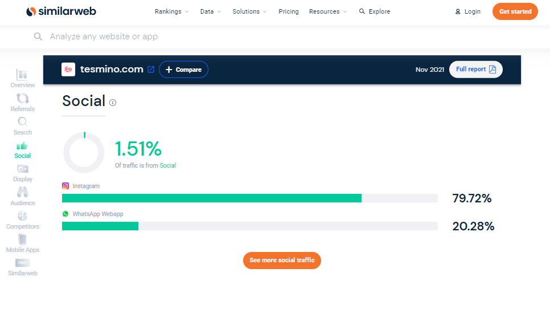Click the 79.72% Instagram value
Viewport: 550px width, 317px height.
[x=472, y=198]
